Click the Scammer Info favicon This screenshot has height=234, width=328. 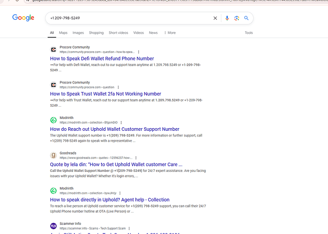53,226
